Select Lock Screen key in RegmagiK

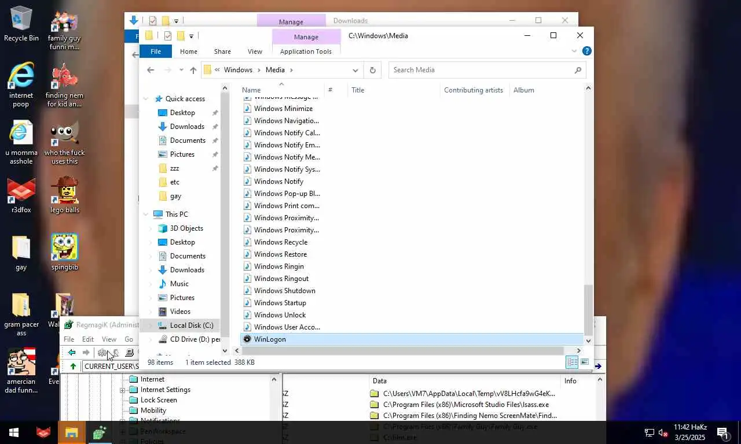[159, 400]
